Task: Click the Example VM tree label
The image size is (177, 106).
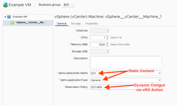Action: pos(19,17)
